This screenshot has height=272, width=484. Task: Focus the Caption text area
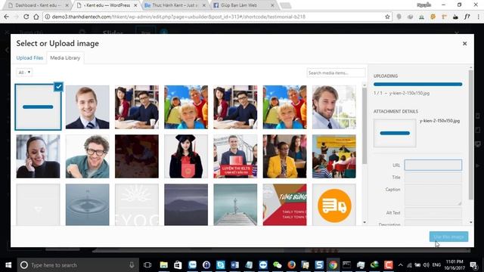(x=433, y=195)
